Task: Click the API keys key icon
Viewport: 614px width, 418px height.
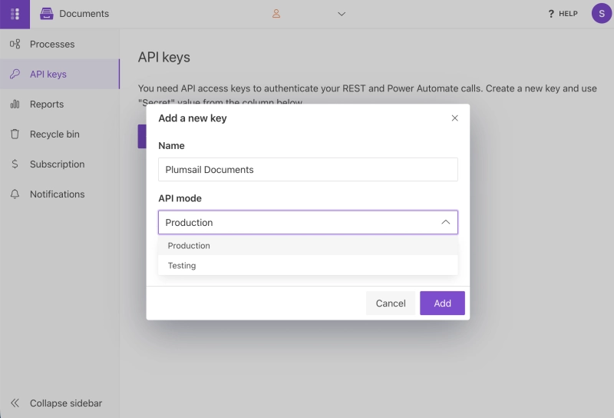Action: click(x=15, y=74)
